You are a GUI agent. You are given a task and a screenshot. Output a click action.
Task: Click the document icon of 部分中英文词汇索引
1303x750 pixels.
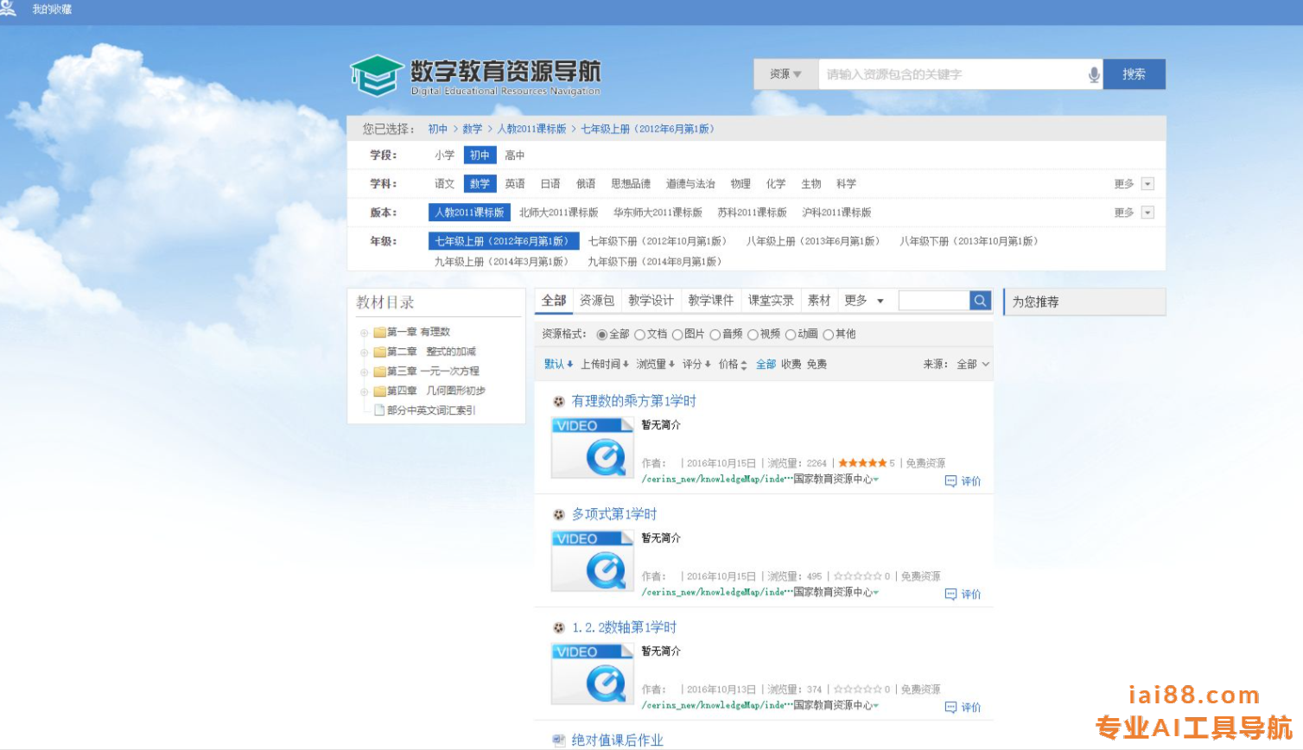pyautogui.click(x=379, y=410)
